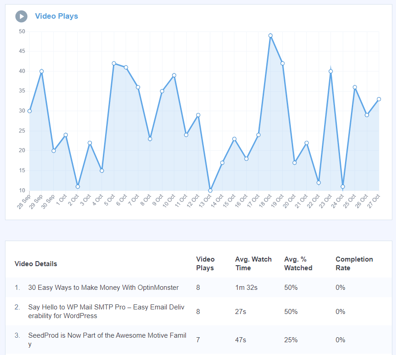The height and width of the screenshot is (355, 396).
Task: Click the 23 Oct spike on the chart
Action: [331, 71]
